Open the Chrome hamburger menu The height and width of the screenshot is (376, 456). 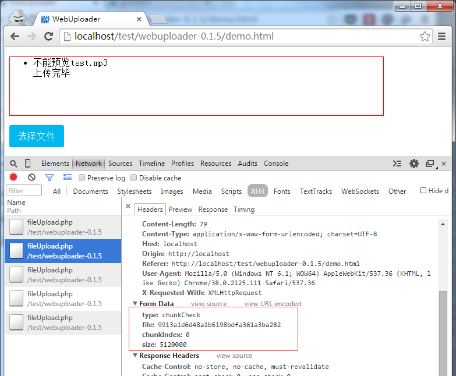coord(442,36)
